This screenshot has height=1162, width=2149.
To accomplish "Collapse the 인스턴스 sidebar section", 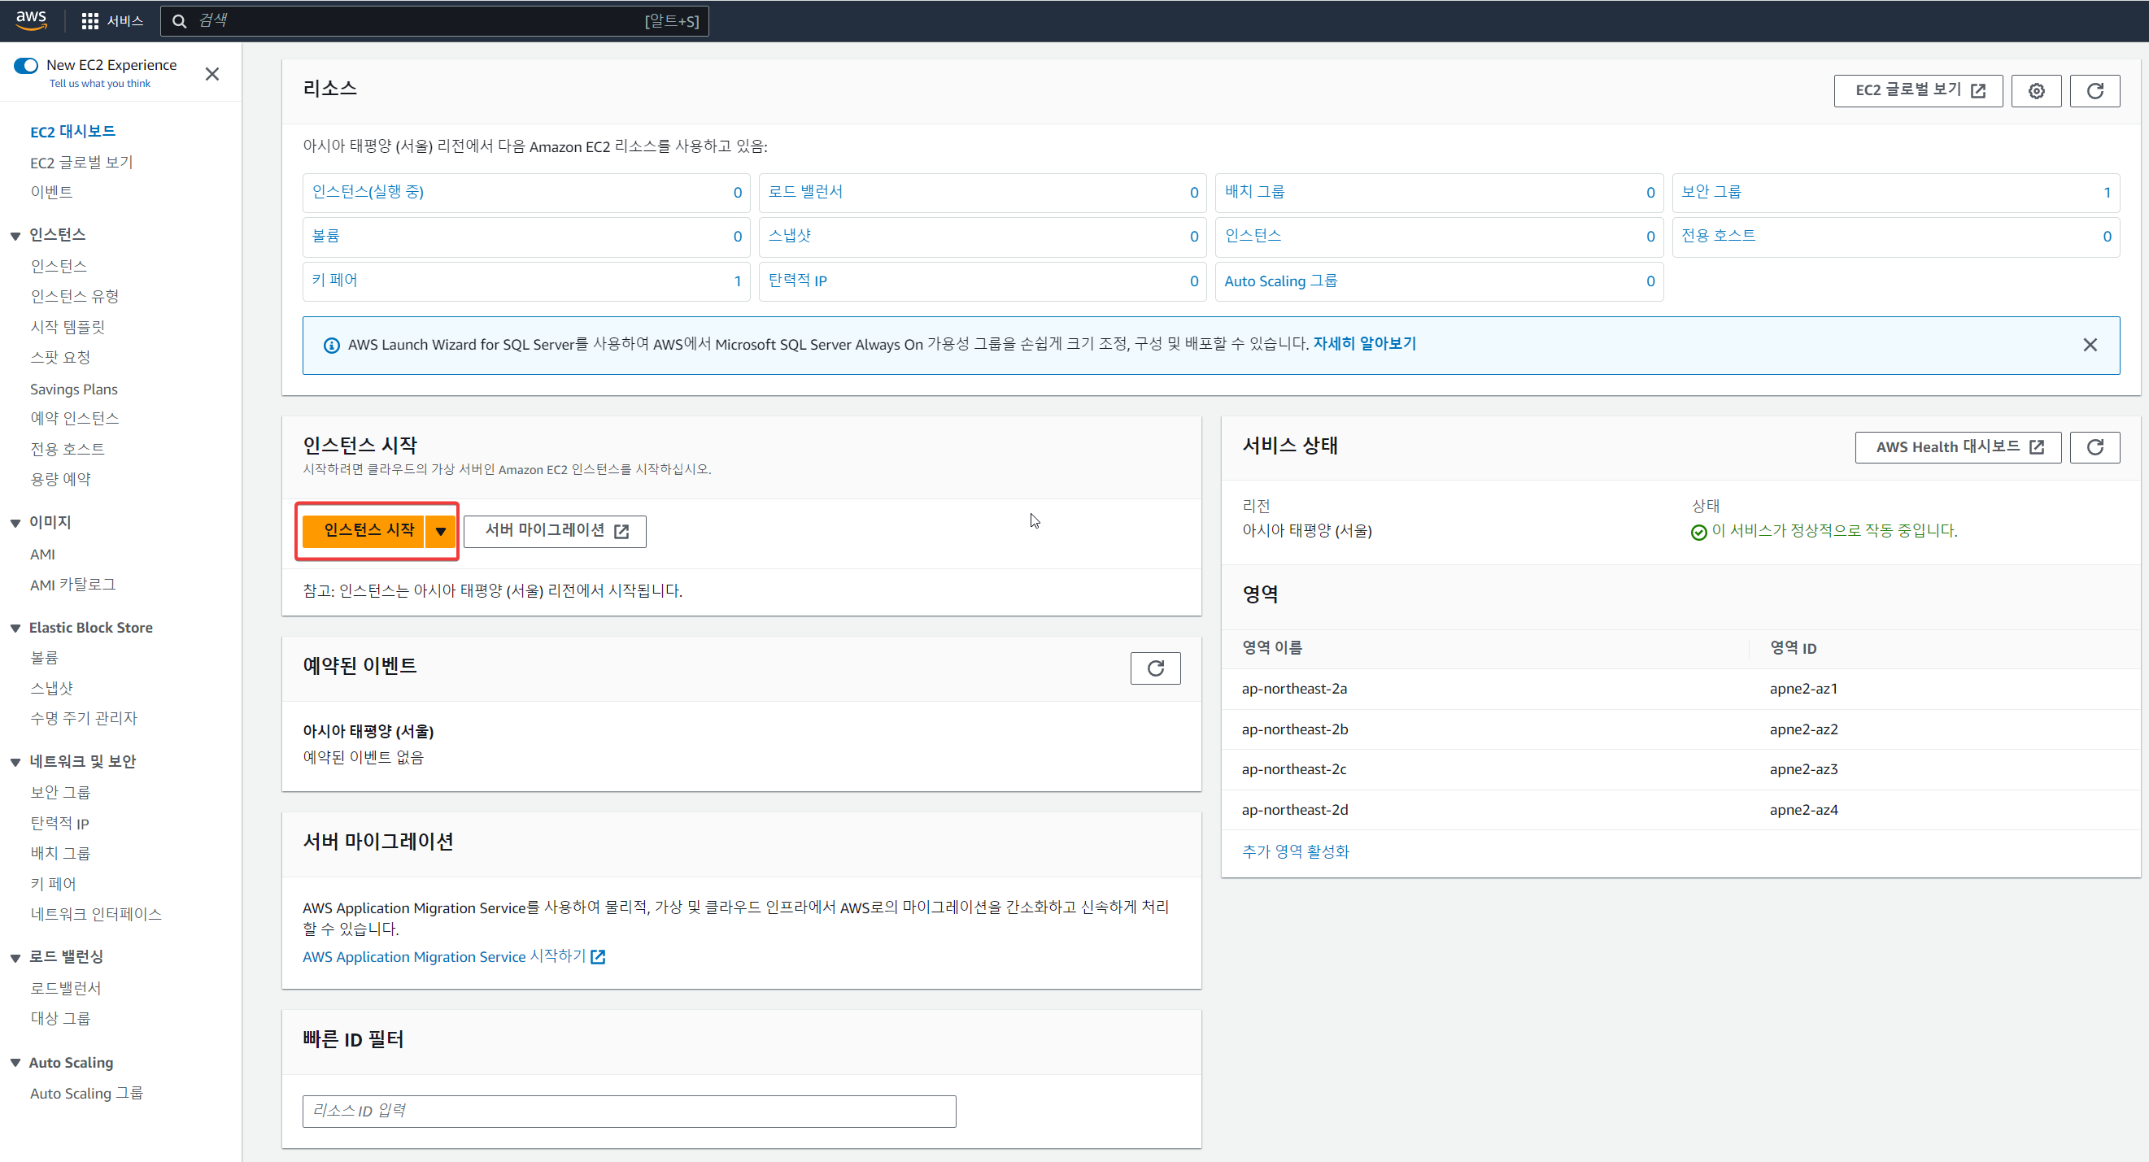I will pyautogui.click(x=15, y=236).
